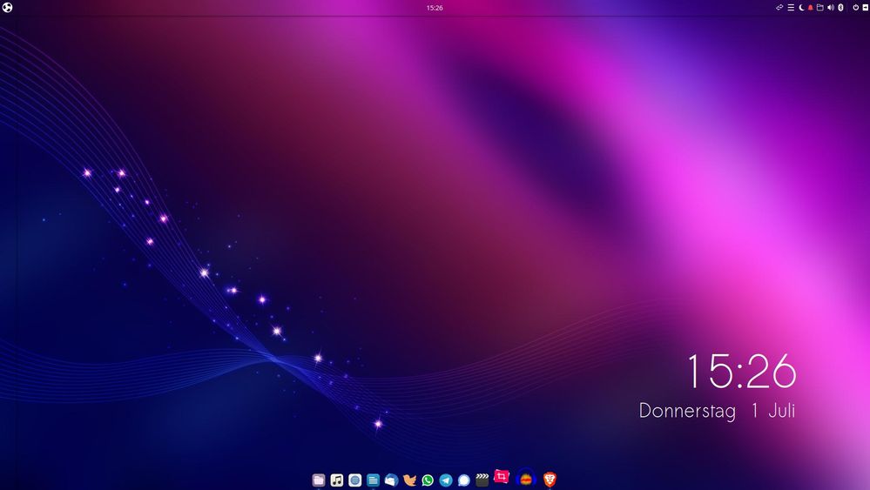The image size is (870, 490).
Task: Open the red notification bell
Action: (x=810, y=8)
